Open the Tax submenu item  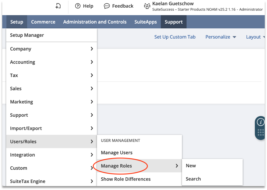[x=52, y=75]
